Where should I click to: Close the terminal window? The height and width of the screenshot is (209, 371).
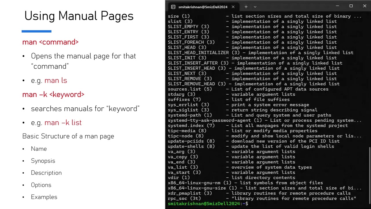365,6
